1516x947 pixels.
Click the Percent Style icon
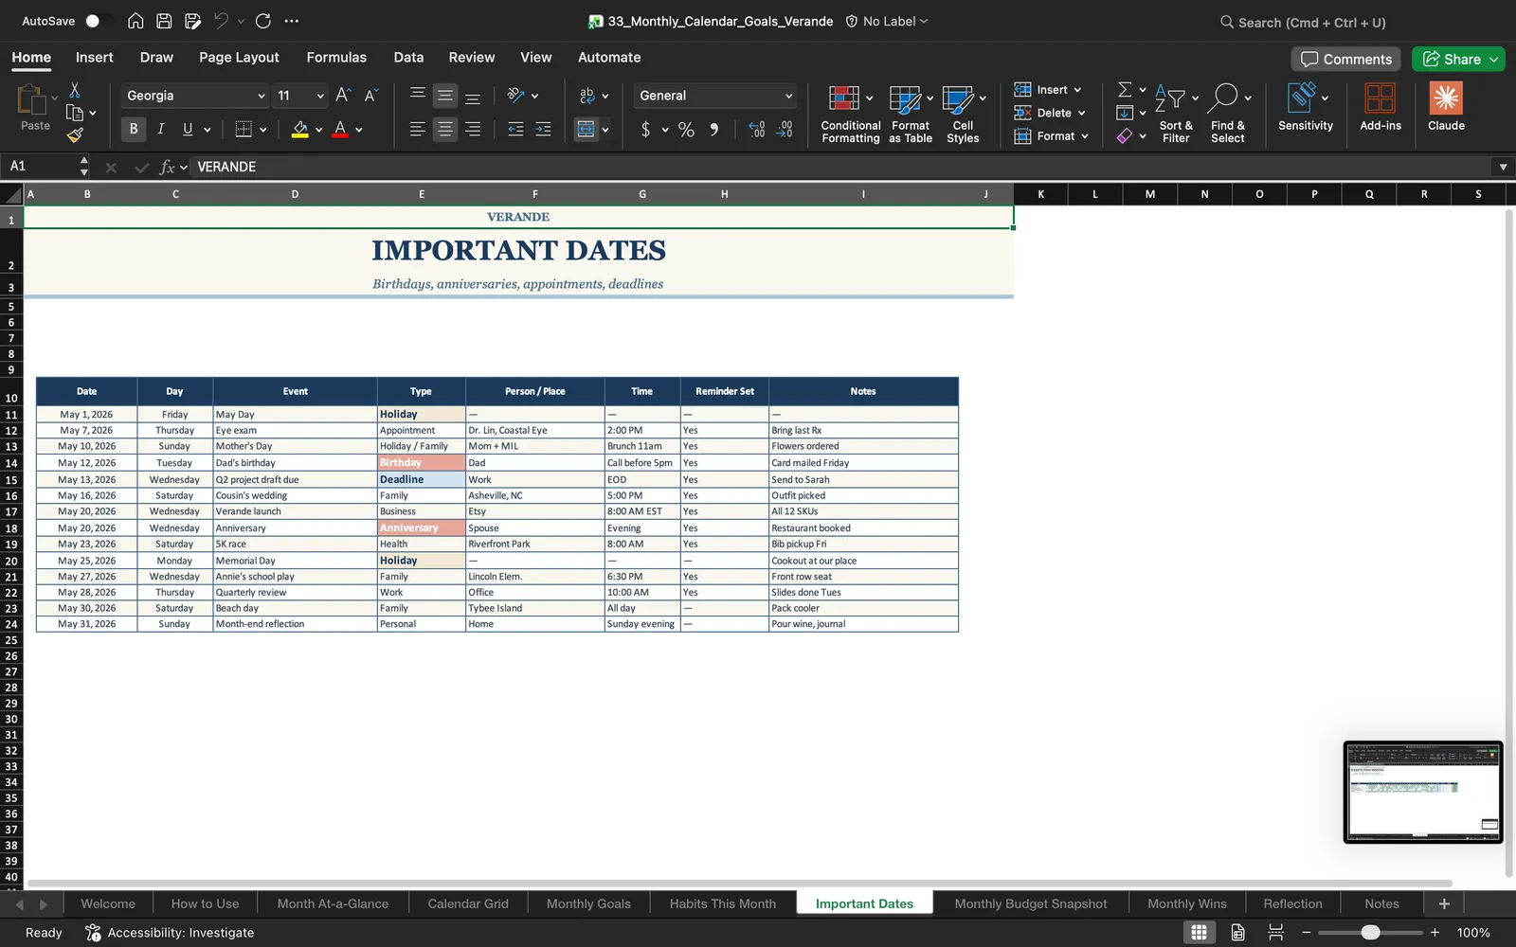click(x=686, y=129)
